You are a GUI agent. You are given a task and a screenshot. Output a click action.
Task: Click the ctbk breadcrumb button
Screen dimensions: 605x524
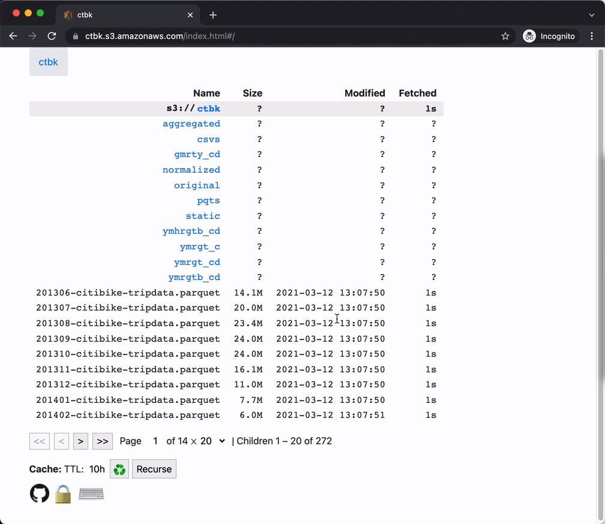[x=48, y=62]
